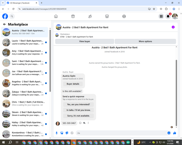Focus the Aa message input field

point(121,133)
